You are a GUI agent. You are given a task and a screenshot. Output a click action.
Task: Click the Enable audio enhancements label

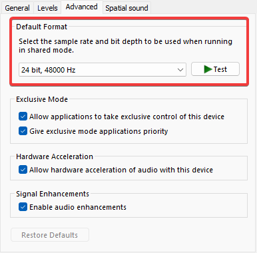(x=78, y=207)
